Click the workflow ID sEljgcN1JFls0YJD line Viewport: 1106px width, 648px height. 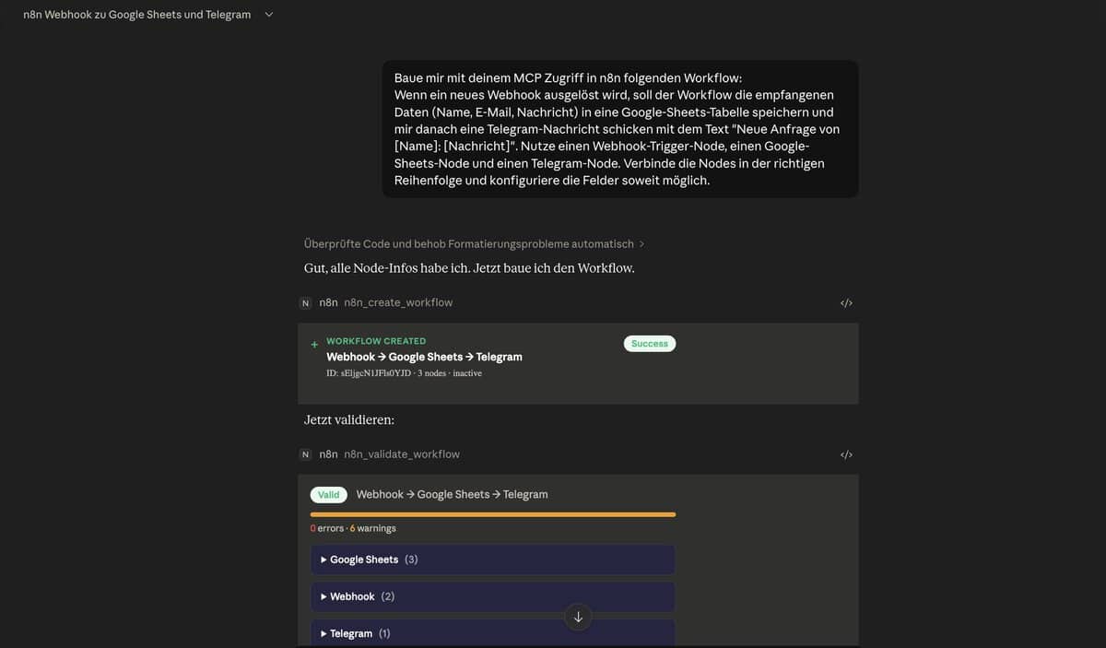(404, 373)
